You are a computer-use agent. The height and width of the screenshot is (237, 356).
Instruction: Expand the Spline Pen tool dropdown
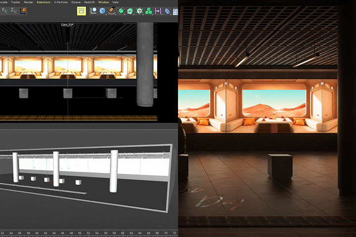click(x=112, y=11)
